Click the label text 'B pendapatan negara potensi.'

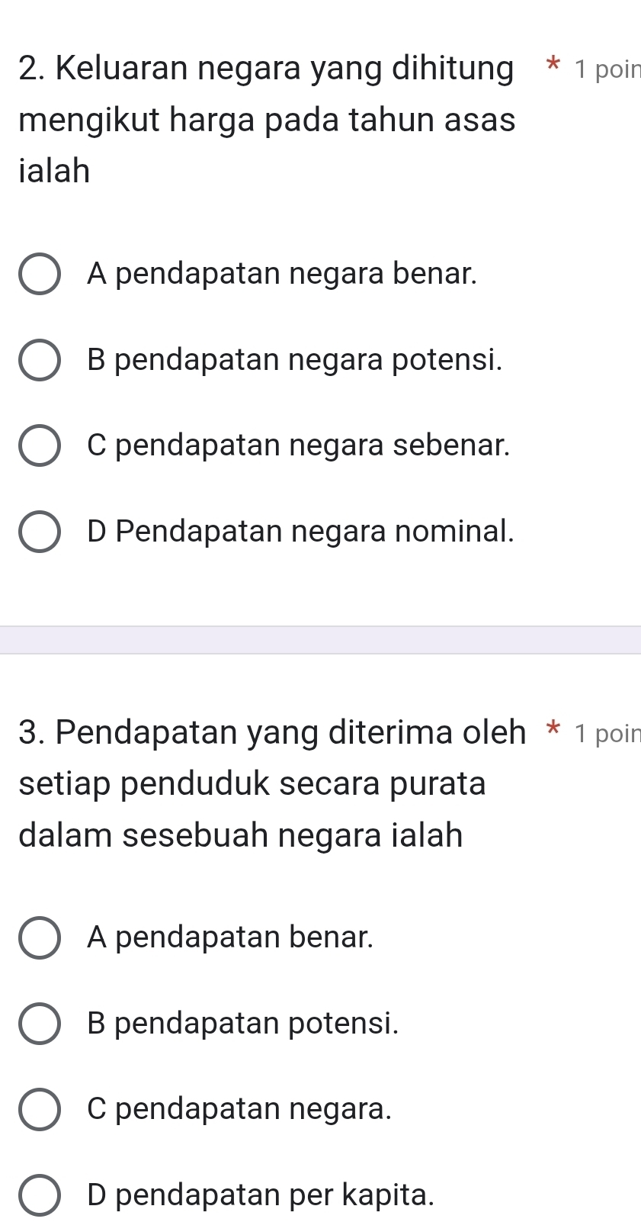[295, 359]
